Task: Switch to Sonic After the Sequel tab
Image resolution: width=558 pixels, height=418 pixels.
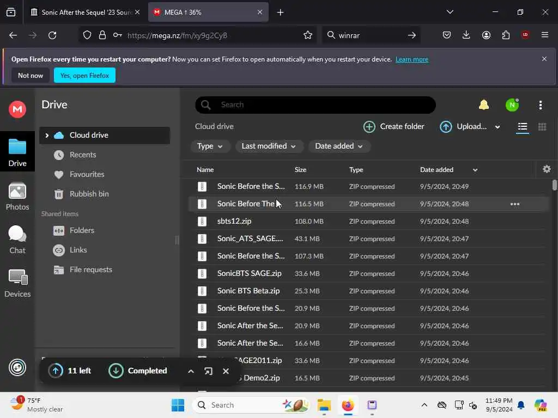Action: point(86,13)
